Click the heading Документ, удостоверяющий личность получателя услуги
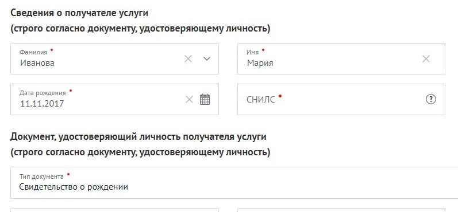This screenshot has width=458, height=212. (x=138, y=137)
